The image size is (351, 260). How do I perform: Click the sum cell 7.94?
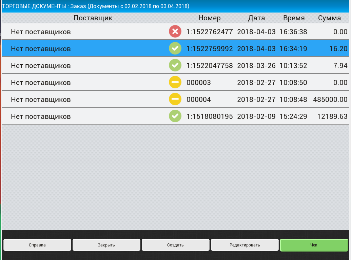(340, 66)
